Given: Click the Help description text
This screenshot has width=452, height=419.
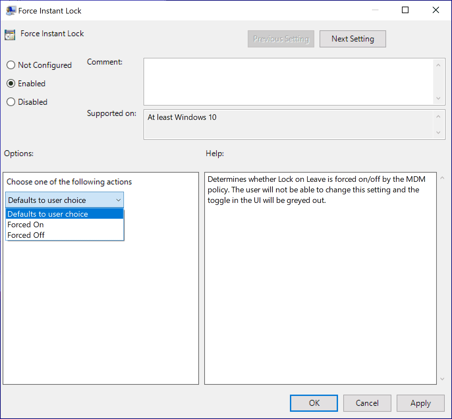Looking at the screenshot, I should 316,190.
